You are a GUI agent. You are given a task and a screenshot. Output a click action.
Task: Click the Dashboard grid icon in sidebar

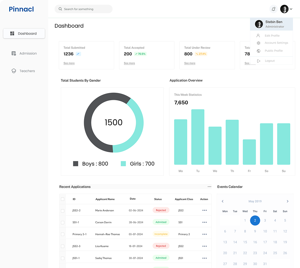tap(12, 34)
